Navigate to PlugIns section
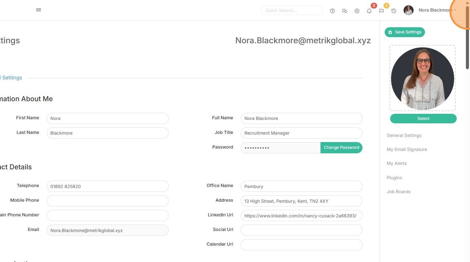 (394, 178)
